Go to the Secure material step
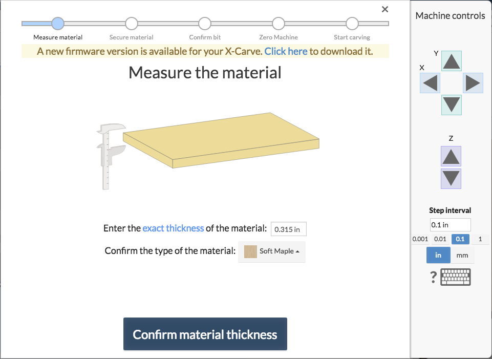Viewport: 492px width, 359px height. (x=131, y=23)
